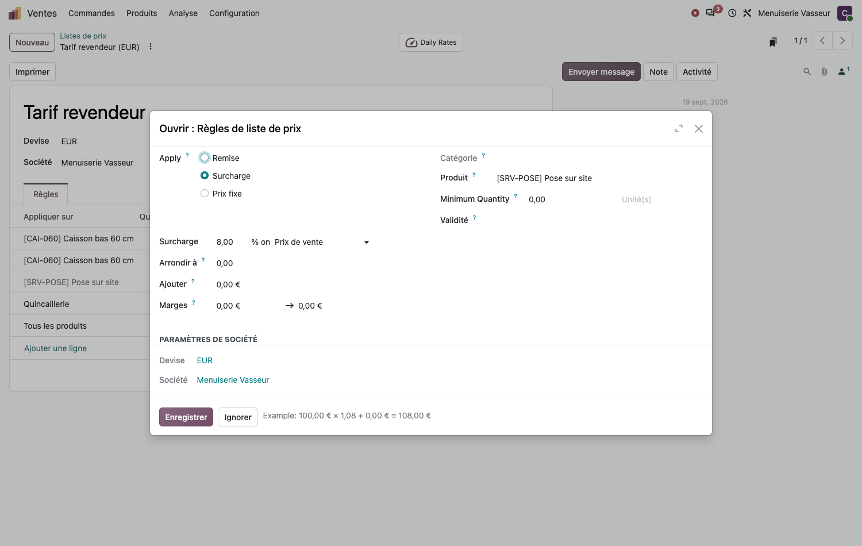Open the user avatar menu
The image size is (862, 546).
[x=845, y=13]
